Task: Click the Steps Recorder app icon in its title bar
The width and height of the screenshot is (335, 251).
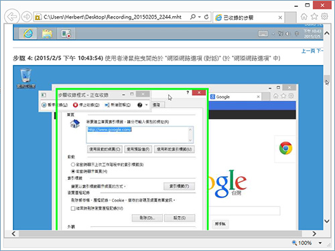Action: [44, 95]
